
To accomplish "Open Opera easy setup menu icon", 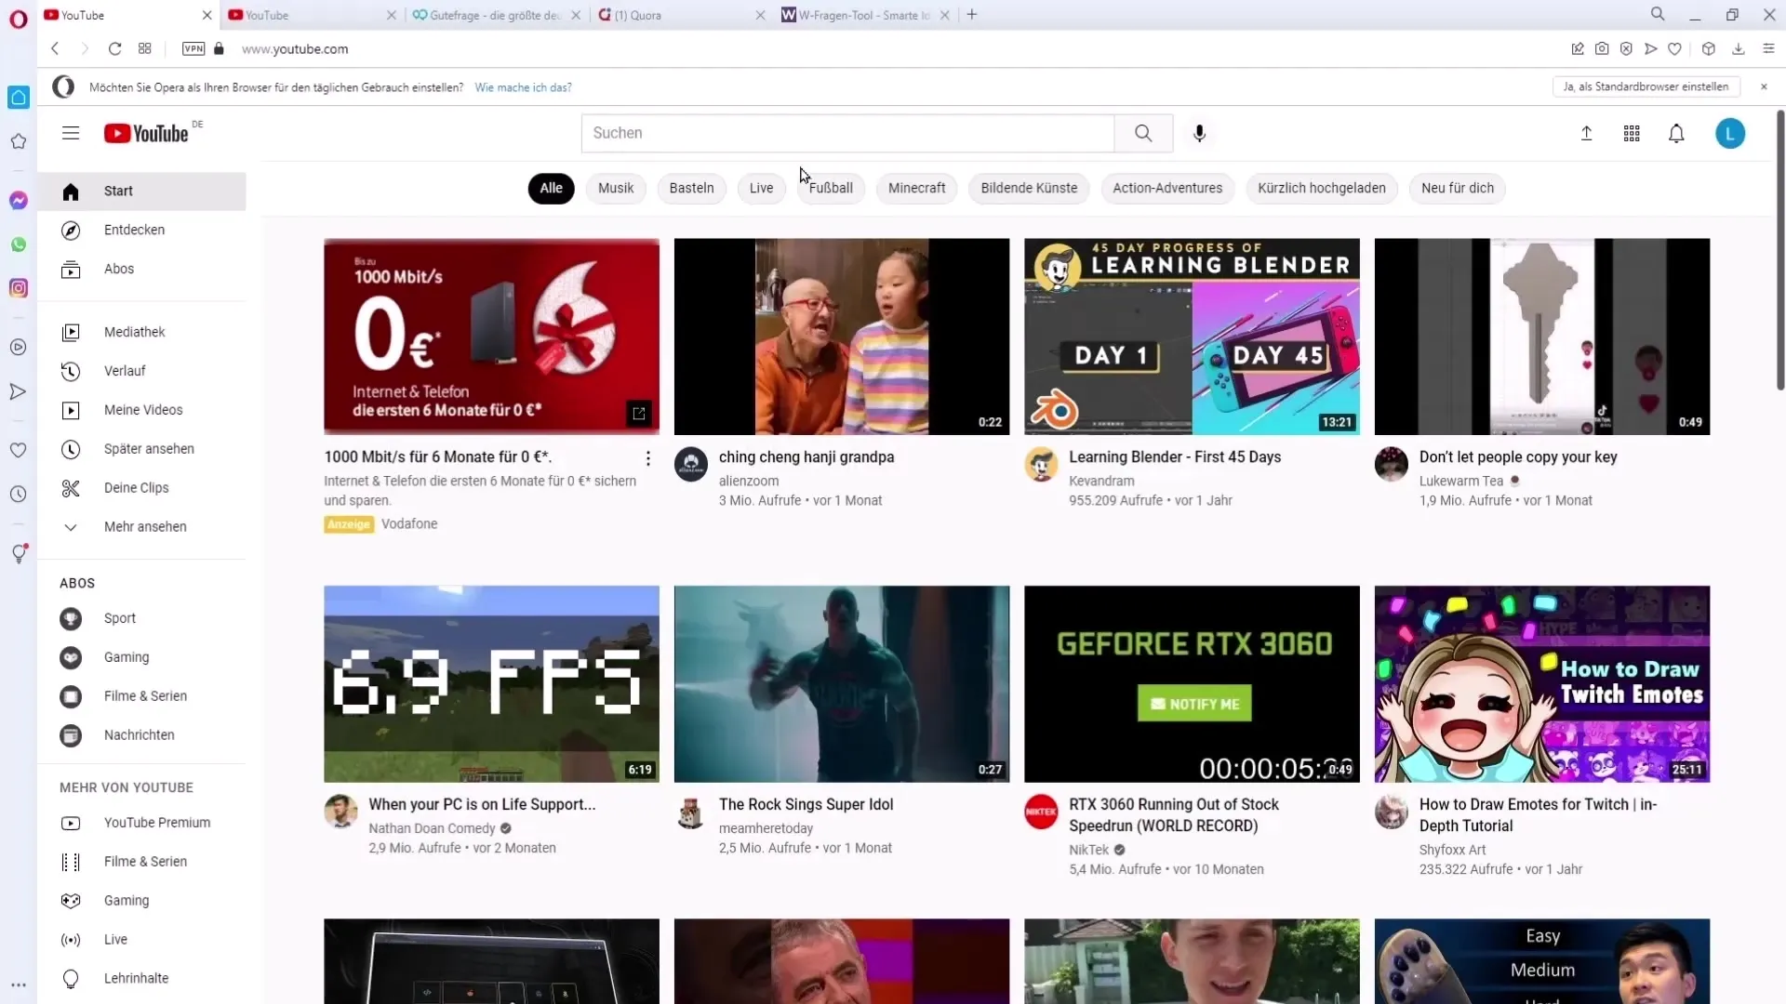I will click(1768, 48).
